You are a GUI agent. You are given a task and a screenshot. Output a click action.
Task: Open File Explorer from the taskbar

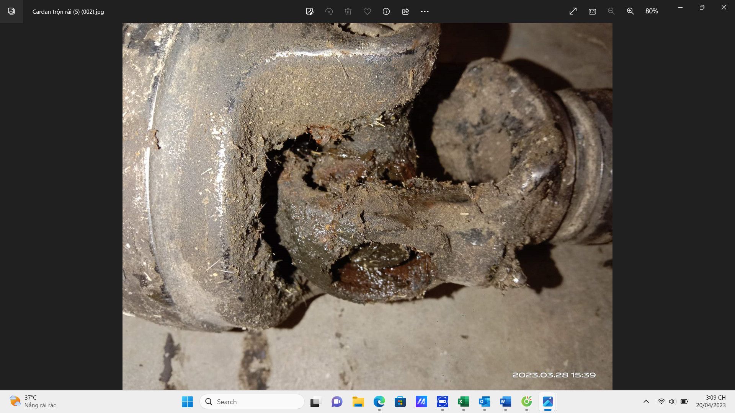coord(358,402)
